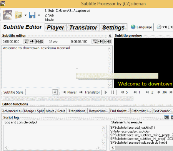Viewport: 173px width, 151px height.
Task: Switch to the Subtitle Editor tab
Action: coord(23,27)
